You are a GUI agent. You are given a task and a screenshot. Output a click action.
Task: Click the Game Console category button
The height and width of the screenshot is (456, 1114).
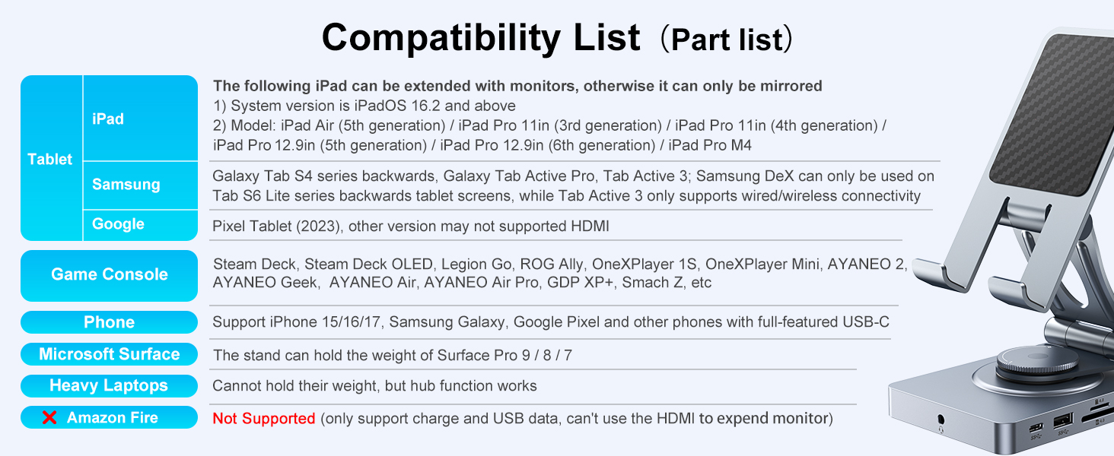(x=110, y=274)
